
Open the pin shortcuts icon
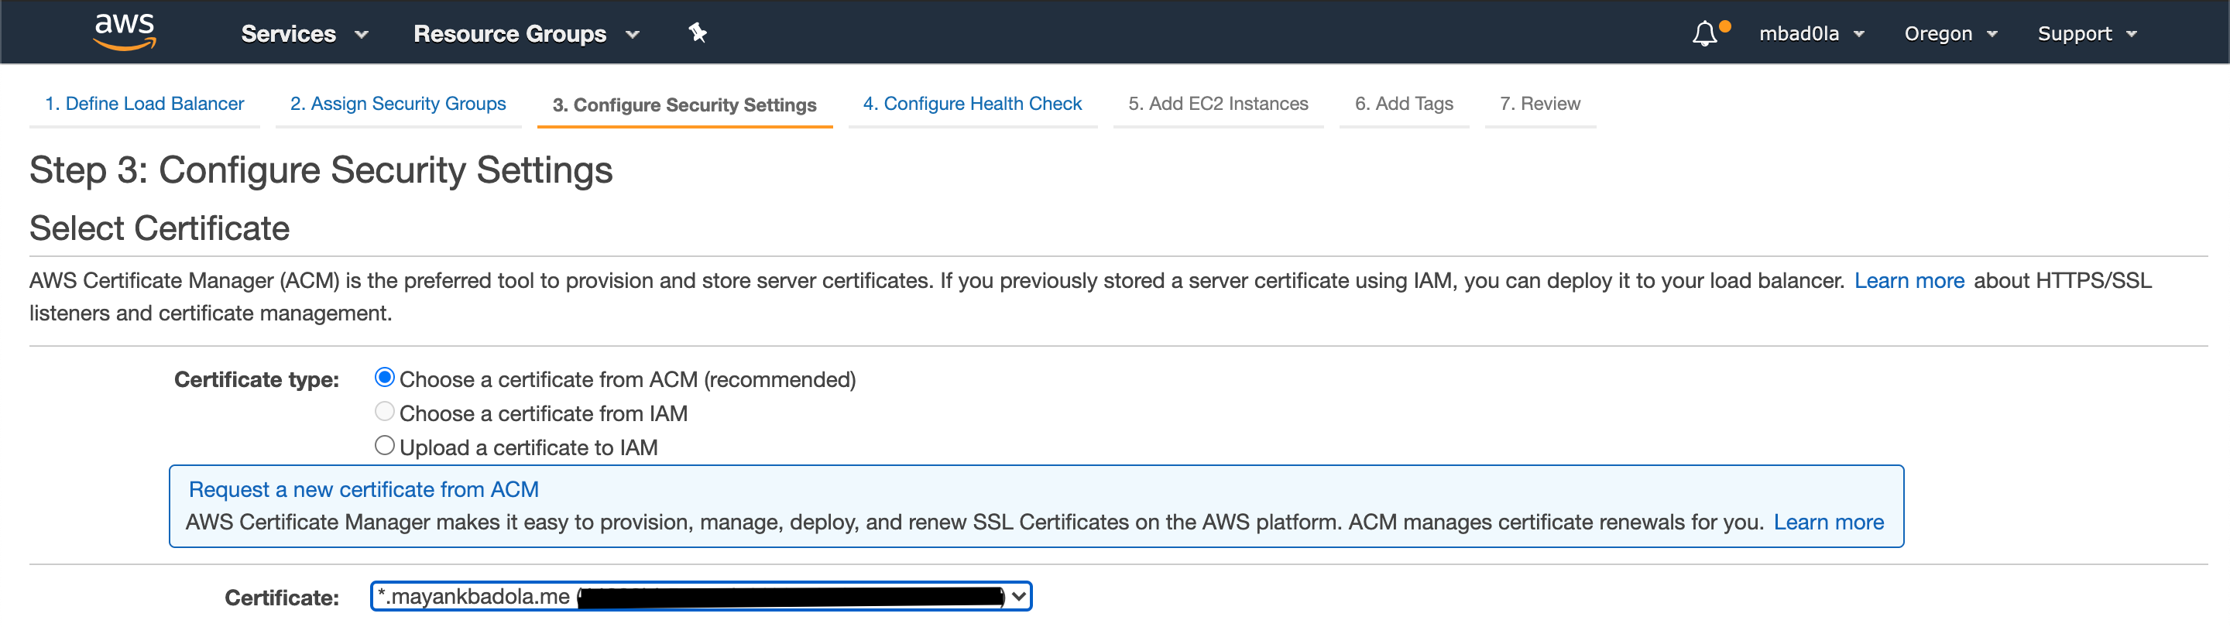pos(698,33)
